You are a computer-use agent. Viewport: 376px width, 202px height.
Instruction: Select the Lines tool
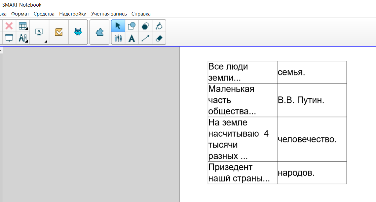point(145,38)
